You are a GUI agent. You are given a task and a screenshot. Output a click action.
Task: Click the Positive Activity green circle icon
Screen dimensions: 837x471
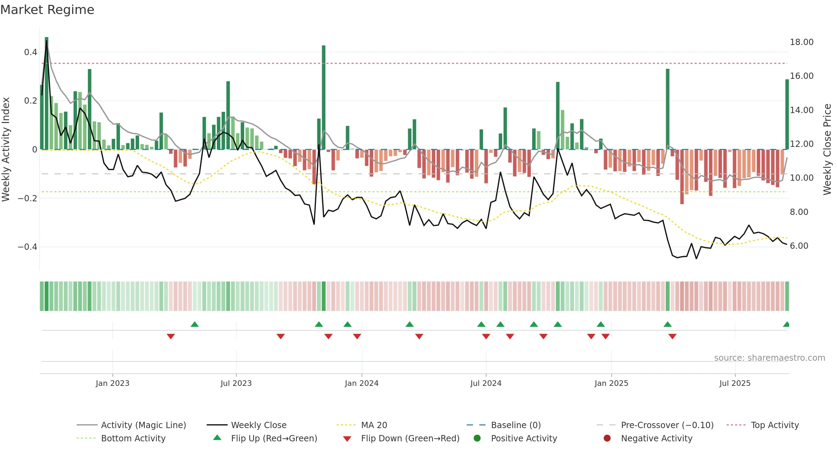pos(477,438)
